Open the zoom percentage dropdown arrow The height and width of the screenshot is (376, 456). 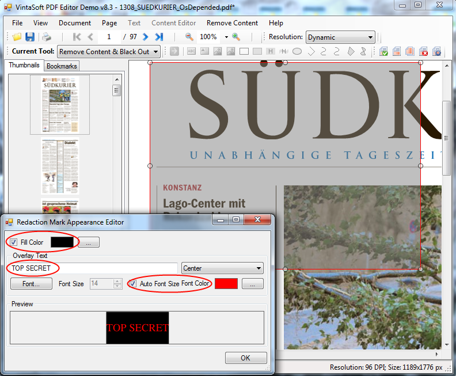(226, 37)
